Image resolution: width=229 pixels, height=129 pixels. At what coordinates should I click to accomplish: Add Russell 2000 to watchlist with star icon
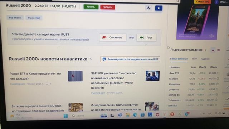(x=159, y=8)
